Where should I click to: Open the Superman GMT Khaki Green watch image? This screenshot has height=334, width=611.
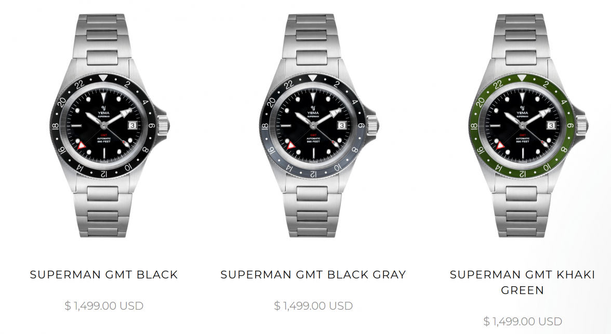coord(522,125)
